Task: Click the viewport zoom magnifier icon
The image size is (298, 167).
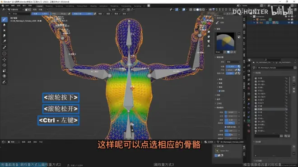Action: coord(209,32)
